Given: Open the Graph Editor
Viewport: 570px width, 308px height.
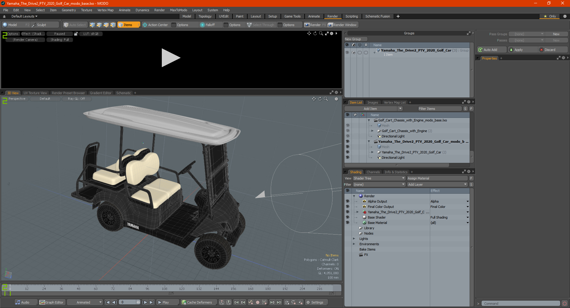Looking at the screenshot, I should coord(52,302).
